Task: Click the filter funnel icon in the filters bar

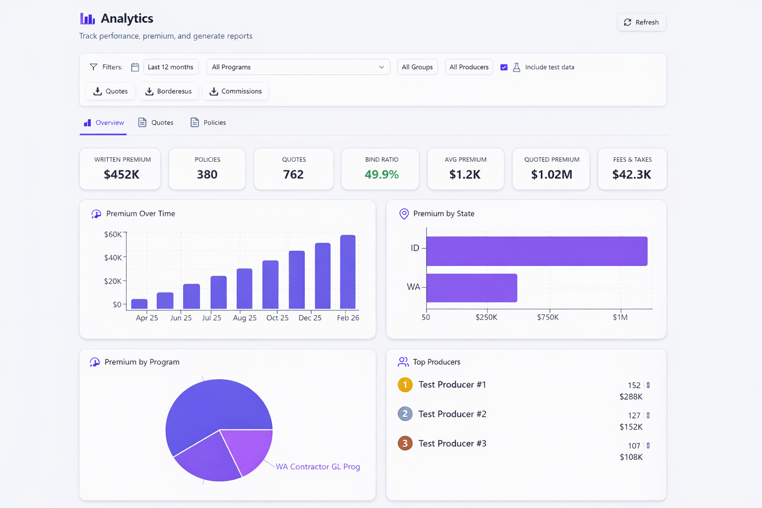Action: [93, 66]
